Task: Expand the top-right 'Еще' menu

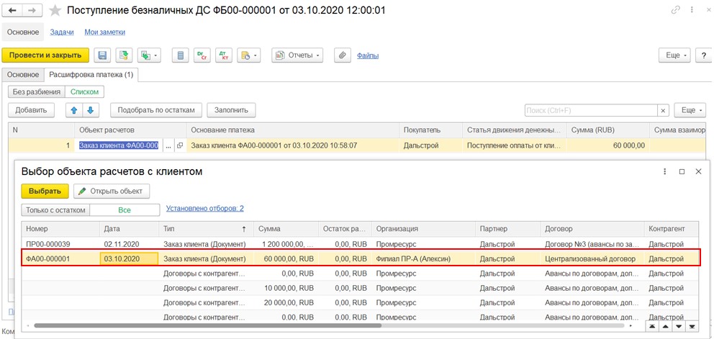Action: pyautogui.click(x=675, y=55)
